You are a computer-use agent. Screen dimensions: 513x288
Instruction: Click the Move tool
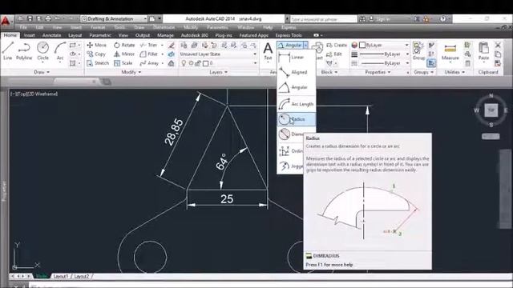(x=96, y=45)
